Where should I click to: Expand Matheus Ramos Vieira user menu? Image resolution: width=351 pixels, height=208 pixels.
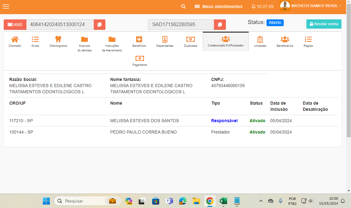point(340,6)
